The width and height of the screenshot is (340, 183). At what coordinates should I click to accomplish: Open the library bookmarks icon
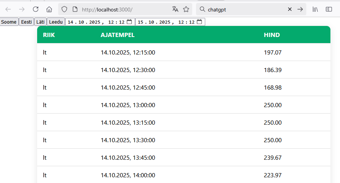point(315,9)
